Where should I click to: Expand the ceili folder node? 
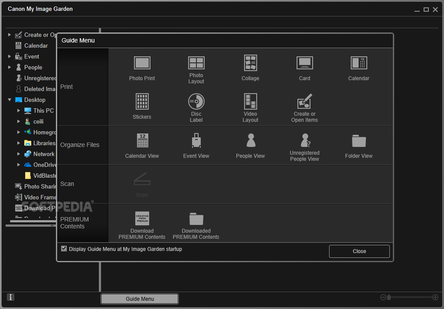tap(18, 121)
